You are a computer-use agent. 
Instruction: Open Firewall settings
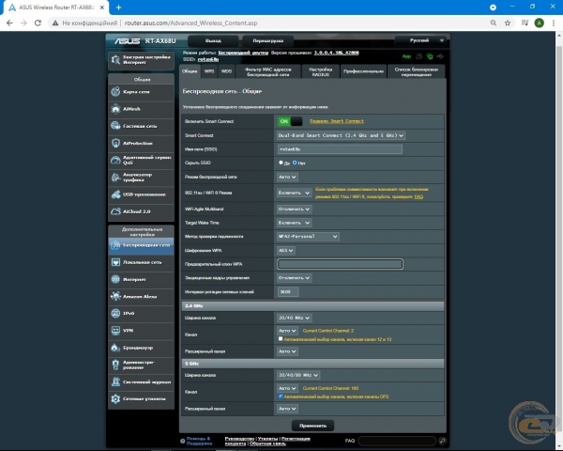(x=141, y=348)
